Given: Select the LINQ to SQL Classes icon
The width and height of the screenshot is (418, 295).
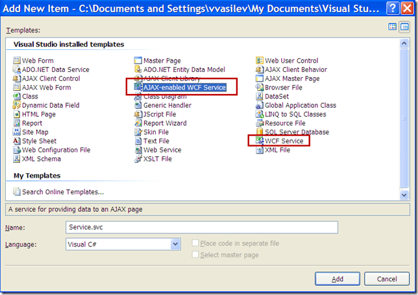Looking at the screenshot, I should [260, 114].
